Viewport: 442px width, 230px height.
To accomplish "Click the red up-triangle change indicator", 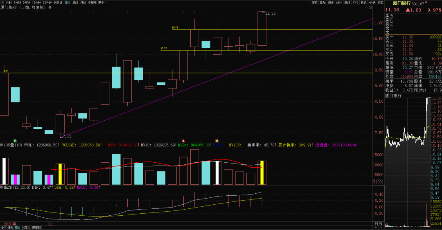I will (x=408, y=10).
